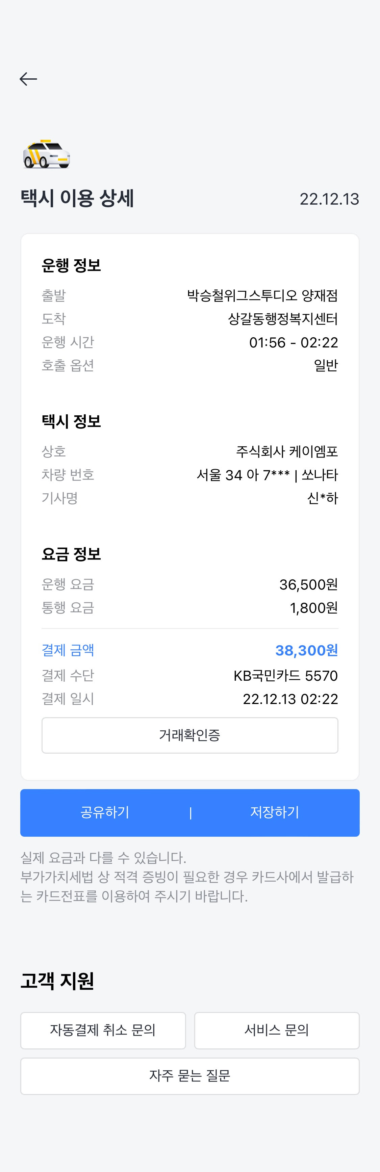380x1172 pixels.
Task: Open 자주 묻는 질문 FAQ
Action: (x=190, y=1076)
